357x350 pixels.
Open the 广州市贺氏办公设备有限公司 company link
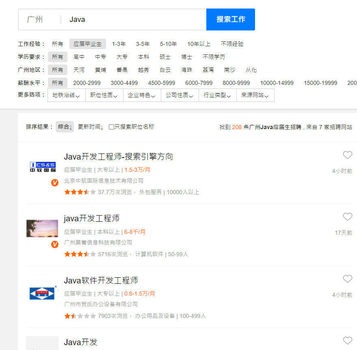coord(101,304)
